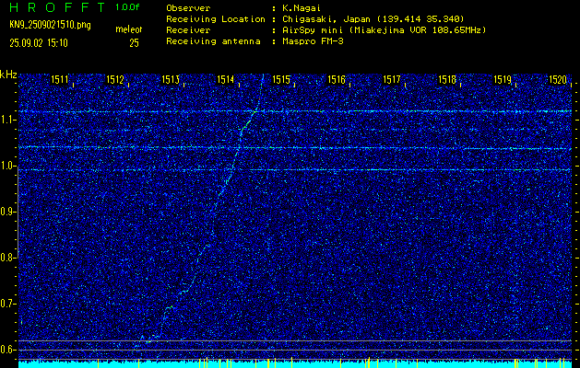Click the 0.8 kHz frequency label
Image resolution: width=580 pixels, height=368 pixels.
click(7, 258)
